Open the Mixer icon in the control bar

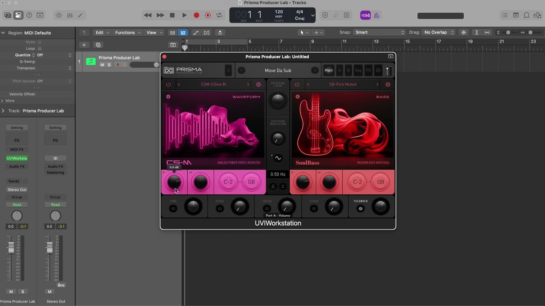point(69,15)
